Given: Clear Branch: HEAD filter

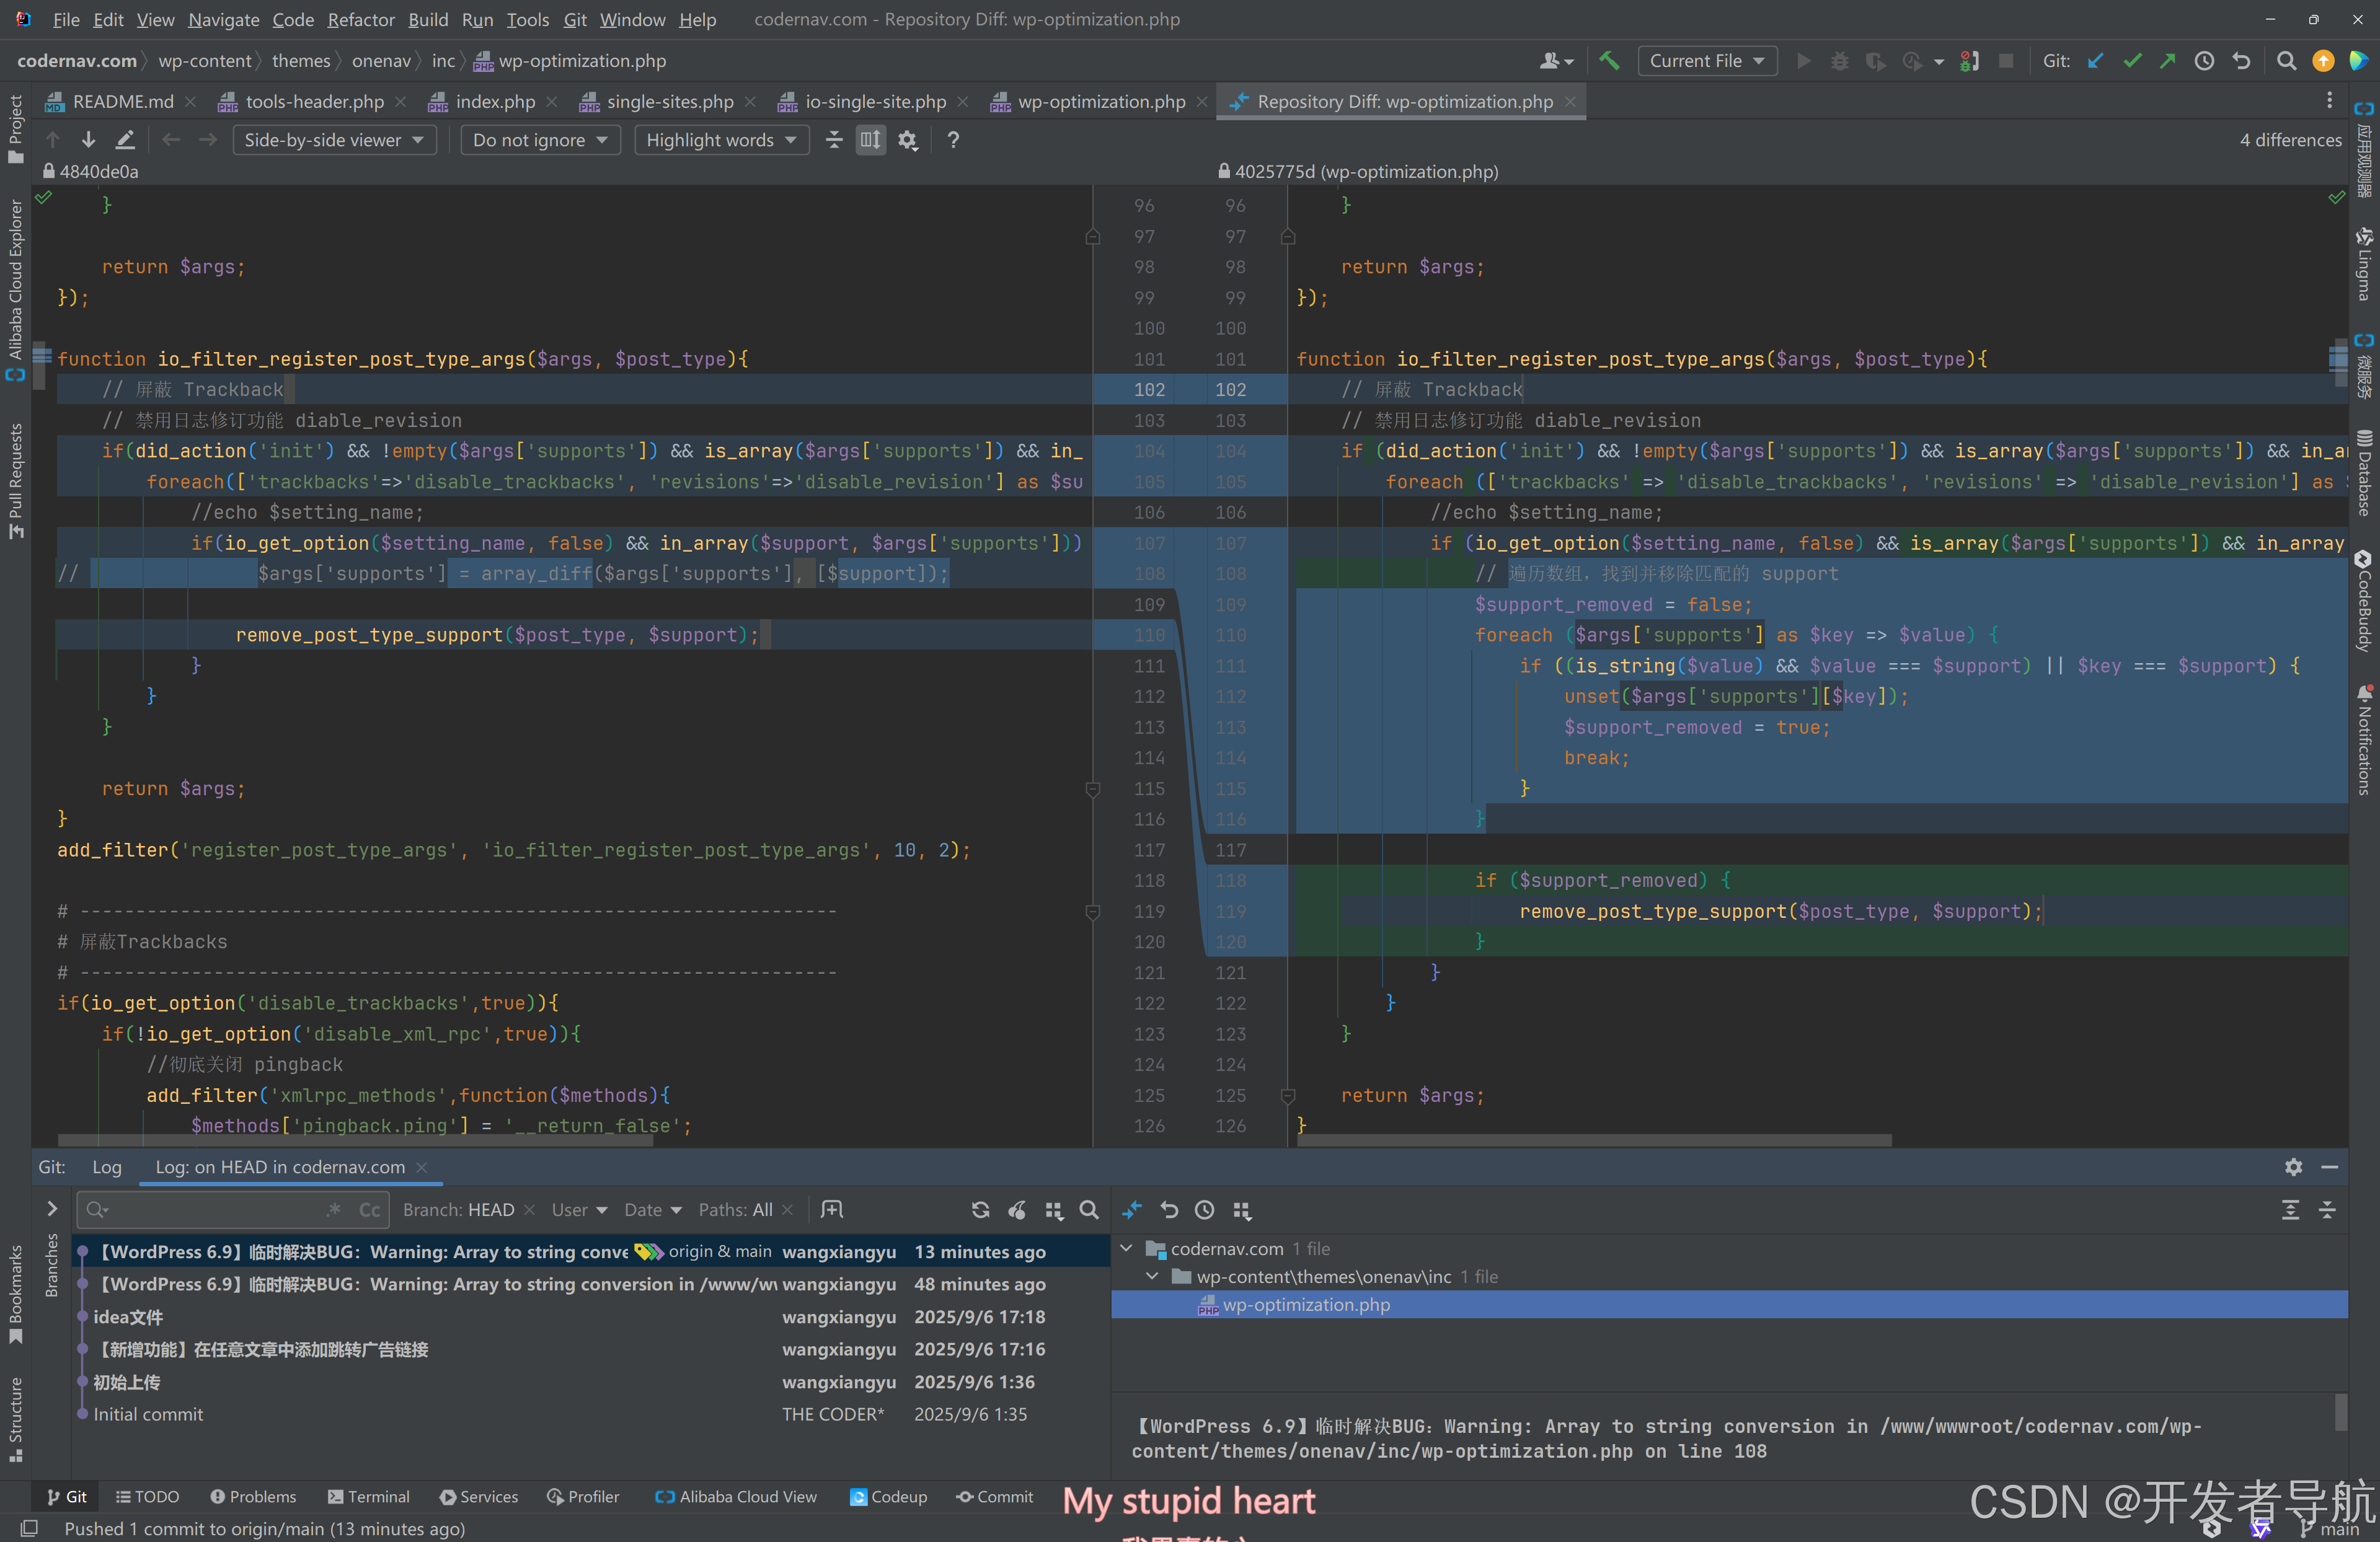Looking at the screenshot, I should click(x=529, y=1210).
